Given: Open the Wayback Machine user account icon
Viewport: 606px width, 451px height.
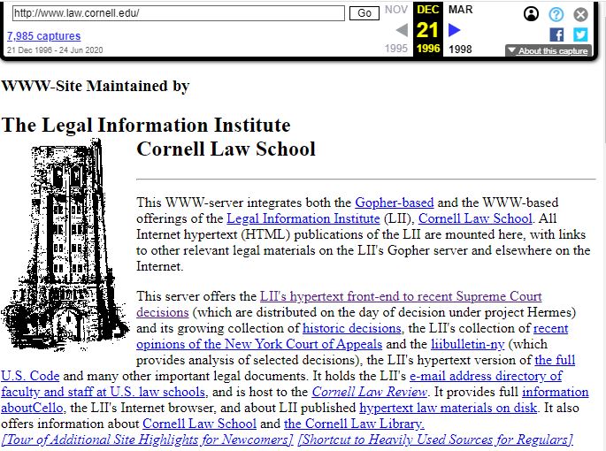Looking at the screenshot, I should pyautogui.click(x=531, y=14).
